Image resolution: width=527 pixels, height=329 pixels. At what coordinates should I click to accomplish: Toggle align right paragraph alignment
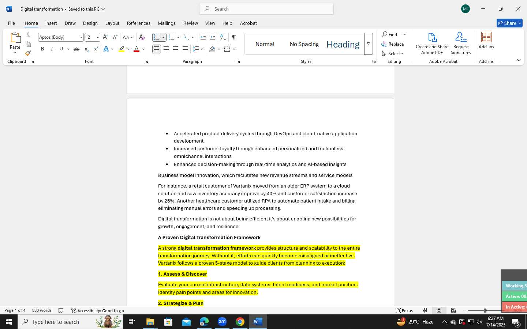pos(176,49)
